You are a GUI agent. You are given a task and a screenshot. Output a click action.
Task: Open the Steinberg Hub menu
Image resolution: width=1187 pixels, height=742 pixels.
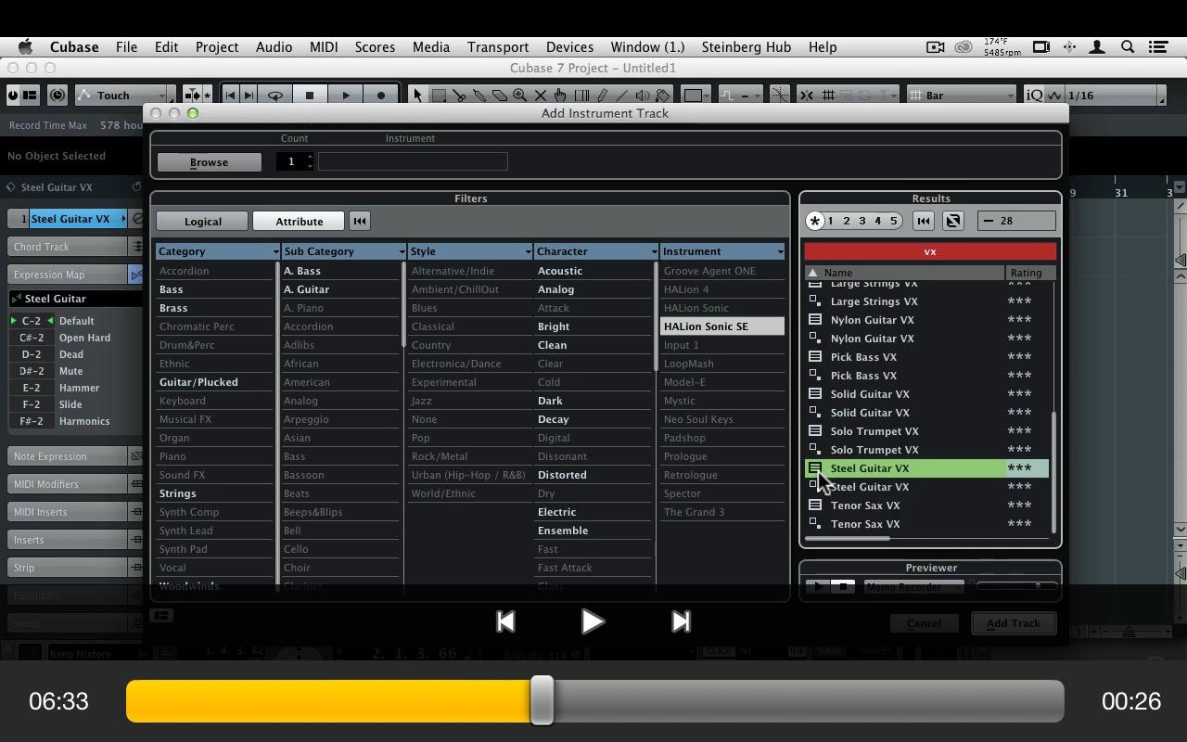coord(747,46)
